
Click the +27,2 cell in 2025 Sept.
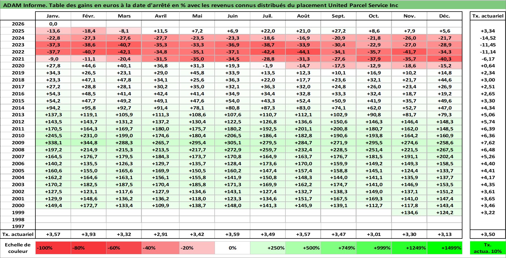339,31
